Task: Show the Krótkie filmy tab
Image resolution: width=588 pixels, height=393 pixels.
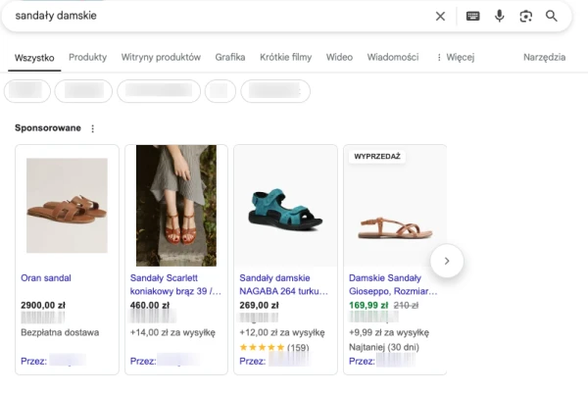Action: pos(286,57)
